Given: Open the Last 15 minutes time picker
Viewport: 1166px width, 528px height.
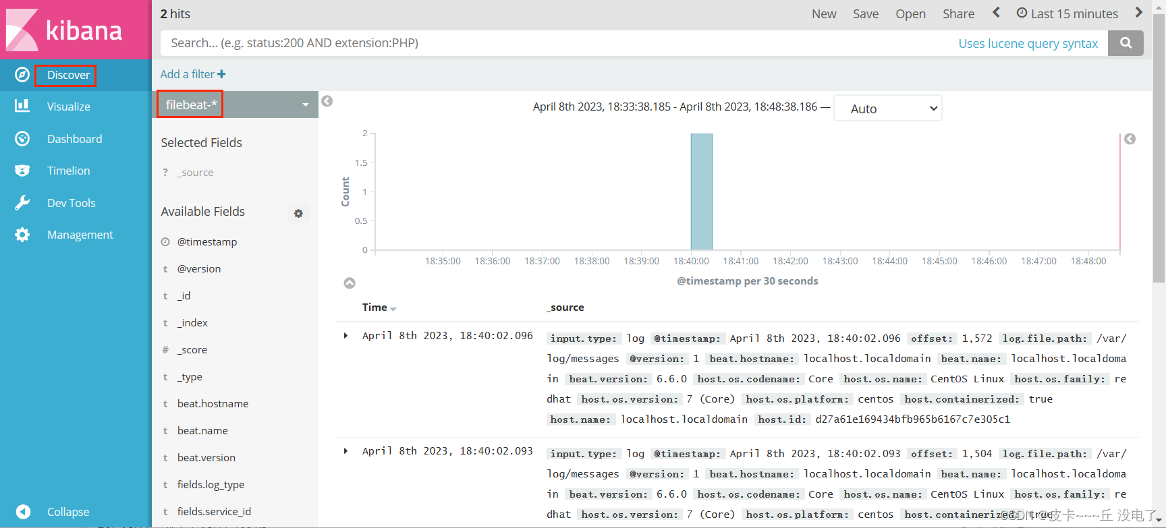Looking at the screenshot, I should [1067, 13].
